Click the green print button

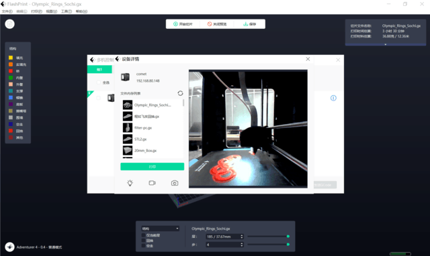point(153,167)
